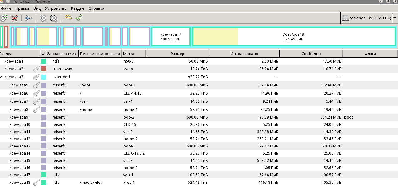Select the /dev/sda1 row in the partition list
Screen dimensions: 398x196
(199, 61)
